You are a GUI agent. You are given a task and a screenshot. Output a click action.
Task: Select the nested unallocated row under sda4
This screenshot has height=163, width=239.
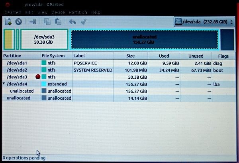point(119,91)
